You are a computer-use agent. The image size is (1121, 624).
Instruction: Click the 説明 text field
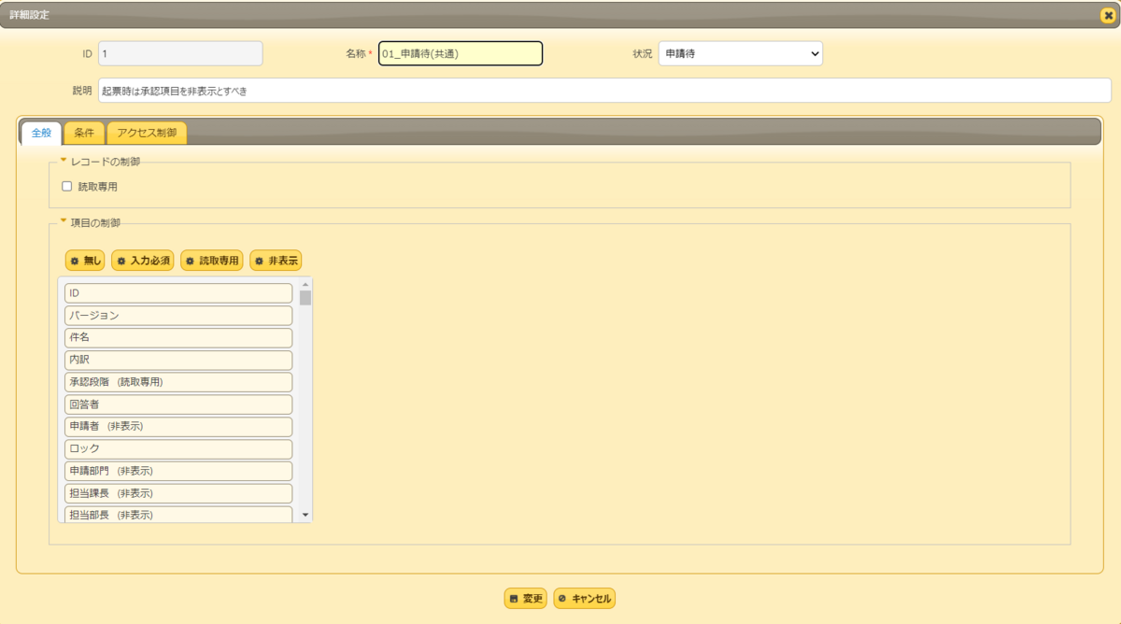point(604,91)
